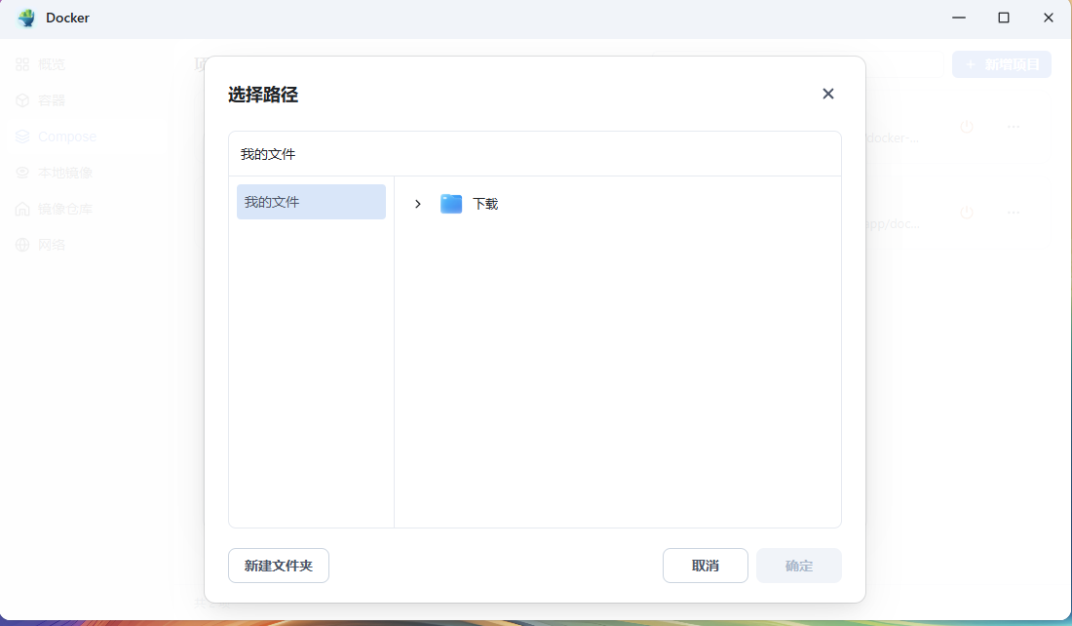This screenshot has width=1072, height=626.
Task: Click the Docker app logo icon
Action: click(26, 18)
